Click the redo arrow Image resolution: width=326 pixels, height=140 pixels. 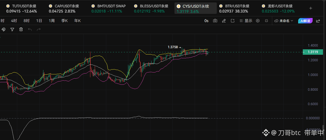39,29
